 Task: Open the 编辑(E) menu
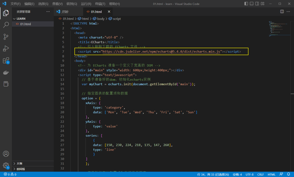tap(29, 4)
